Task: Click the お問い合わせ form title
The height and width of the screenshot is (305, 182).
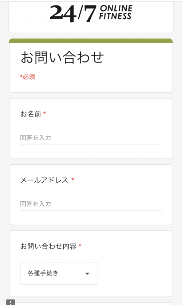Action: click(62, 57)
